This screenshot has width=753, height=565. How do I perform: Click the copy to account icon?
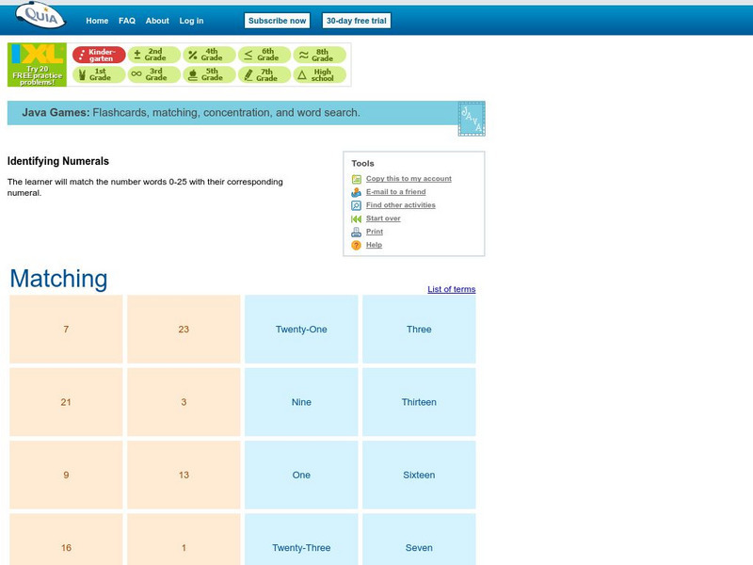coord(357,179)
